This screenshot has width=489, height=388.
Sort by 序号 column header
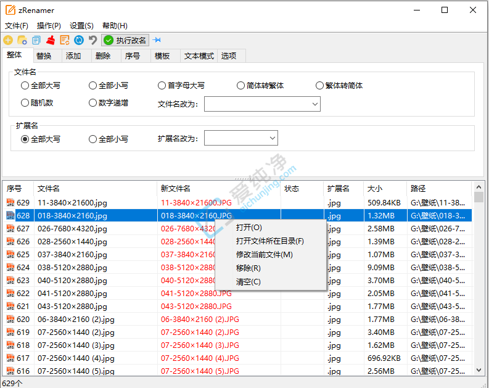(x=18, y=188)
